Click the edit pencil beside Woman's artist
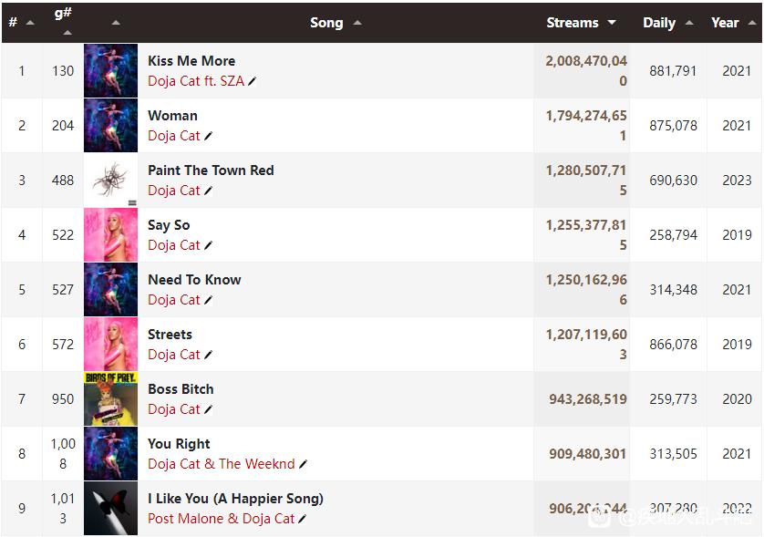Viewport: 764px width, 537px height. pyautogui.click(x=208, y=136)
